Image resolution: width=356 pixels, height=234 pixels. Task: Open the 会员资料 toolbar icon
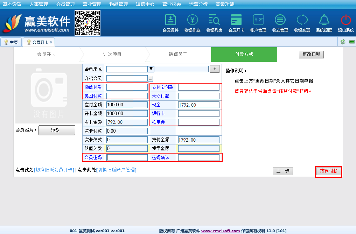point(170,20)
